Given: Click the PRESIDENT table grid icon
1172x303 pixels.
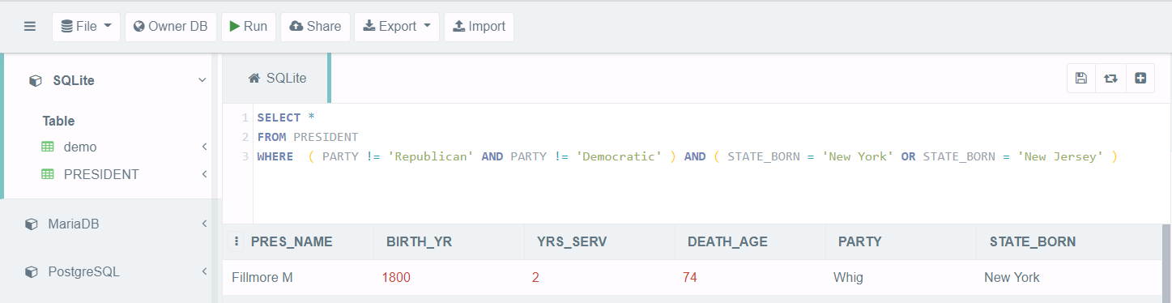Looking at the screenshot, I should (x=48, y=174).
